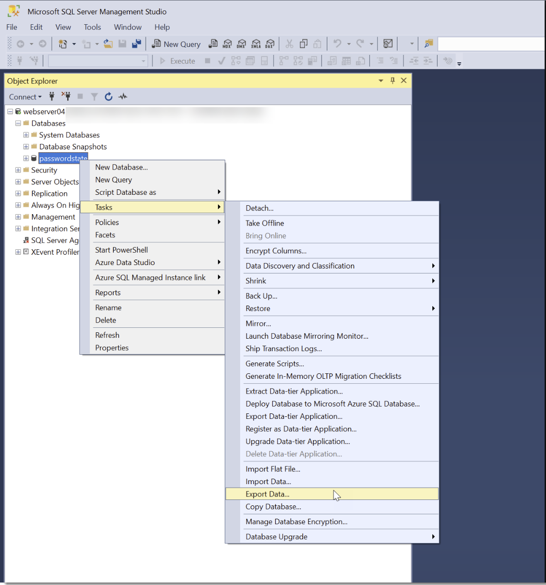Click the DAX query icon
This screenshot has width=546, height=585.
tap(270, 44)
